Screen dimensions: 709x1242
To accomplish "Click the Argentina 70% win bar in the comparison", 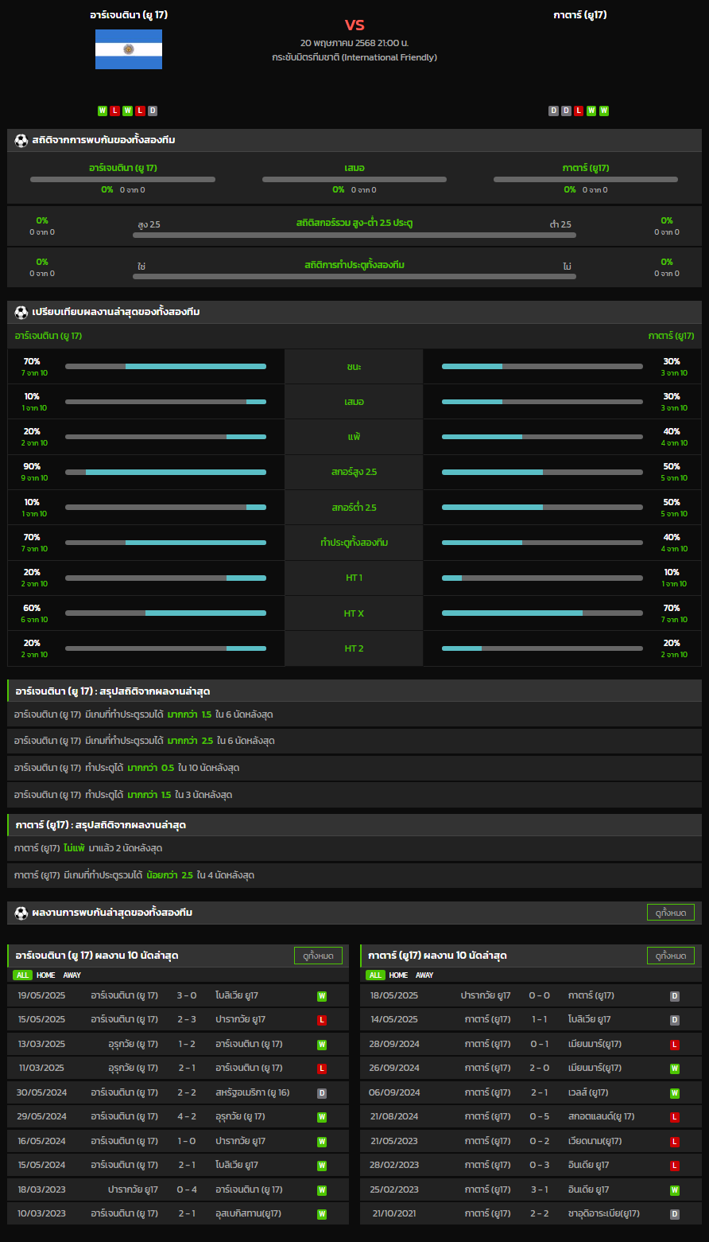I will tap(165, 366).
